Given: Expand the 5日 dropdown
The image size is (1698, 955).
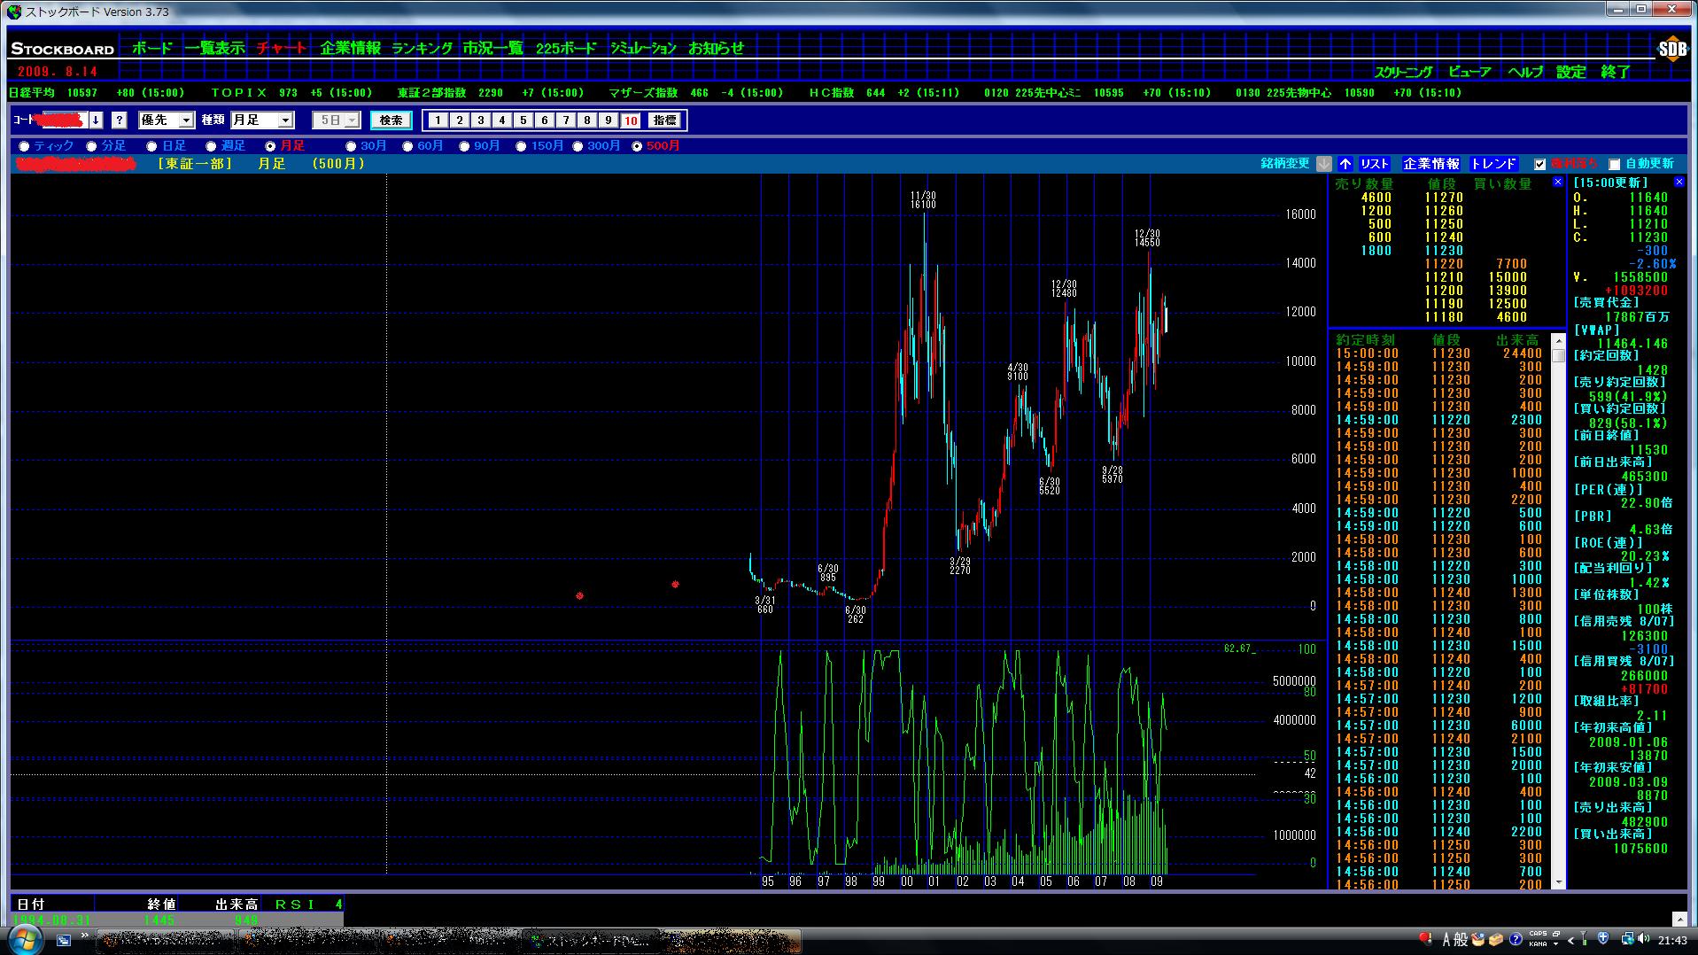Looking at the screenshot, I should coord(352,120).
